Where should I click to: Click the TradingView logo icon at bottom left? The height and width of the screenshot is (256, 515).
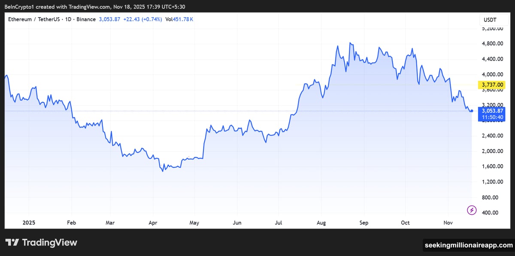pyautogui.click(x=12, y=243)
